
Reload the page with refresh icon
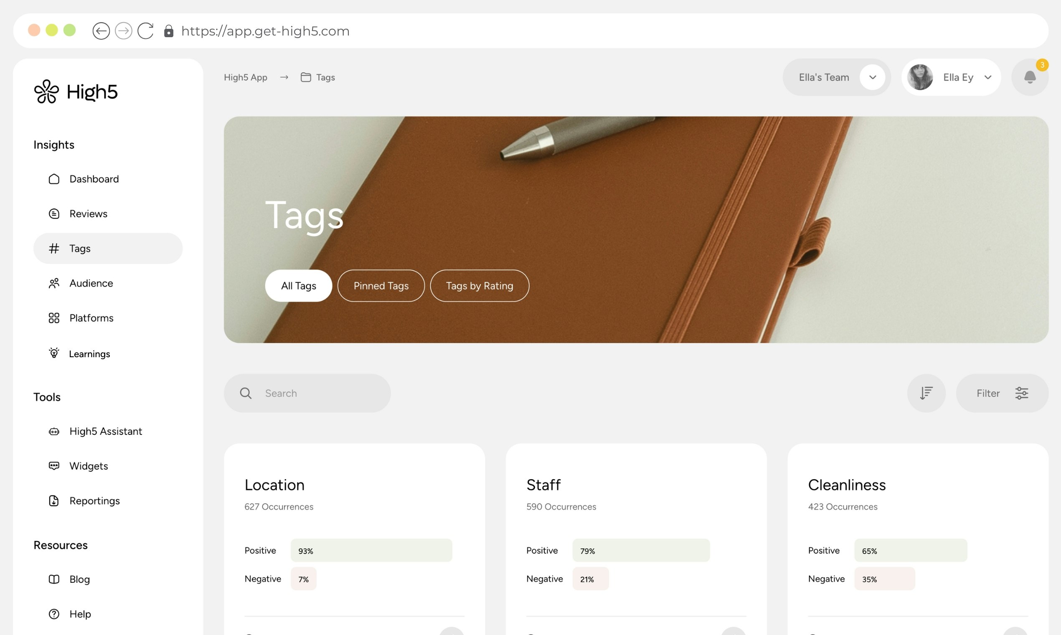pyautogui.click(x=145, y=31)
